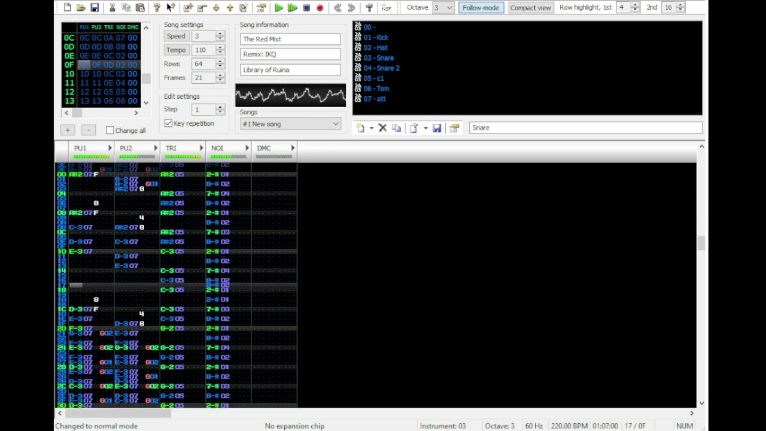Image resolution: width=766 pixels, height=431 pixels.
Task: Save instrument to file icon
Action: (437, 128)
